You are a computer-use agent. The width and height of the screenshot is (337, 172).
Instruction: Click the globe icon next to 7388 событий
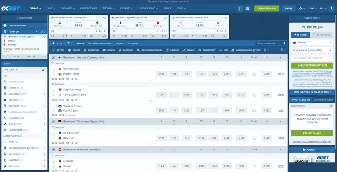coord(43,70)
